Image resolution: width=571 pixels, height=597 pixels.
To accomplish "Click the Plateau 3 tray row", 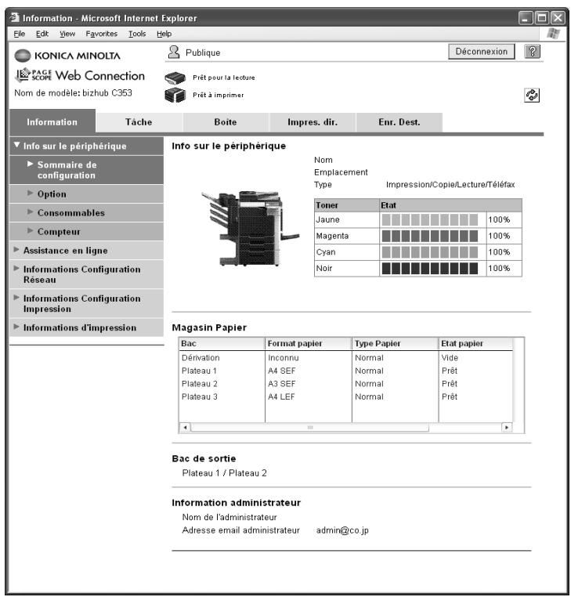I will (x=346, y=396).
